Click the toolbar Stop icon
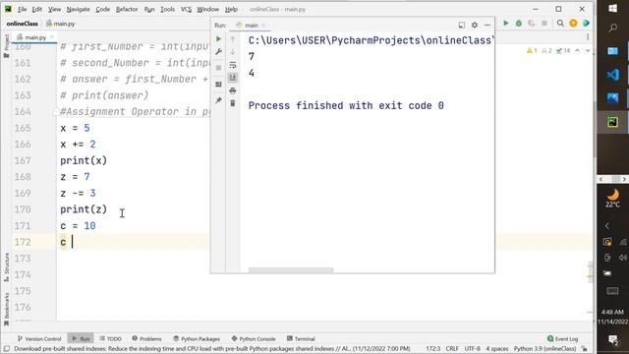Image resolution: width=629 pixels, height=354 pixels. point(544,24)
